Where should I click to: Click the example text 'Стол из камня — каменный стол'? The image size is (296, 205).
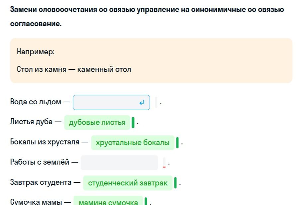point(74,69)
